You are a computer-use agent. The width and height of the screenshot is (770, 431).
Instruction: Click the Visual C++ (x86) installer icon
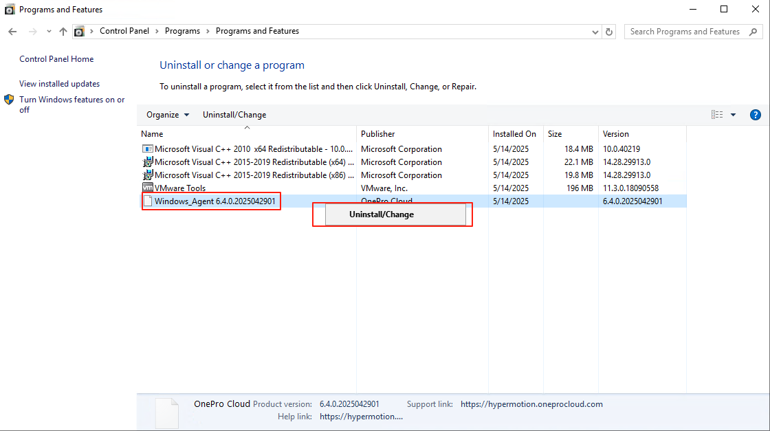[x=147, y=175]
